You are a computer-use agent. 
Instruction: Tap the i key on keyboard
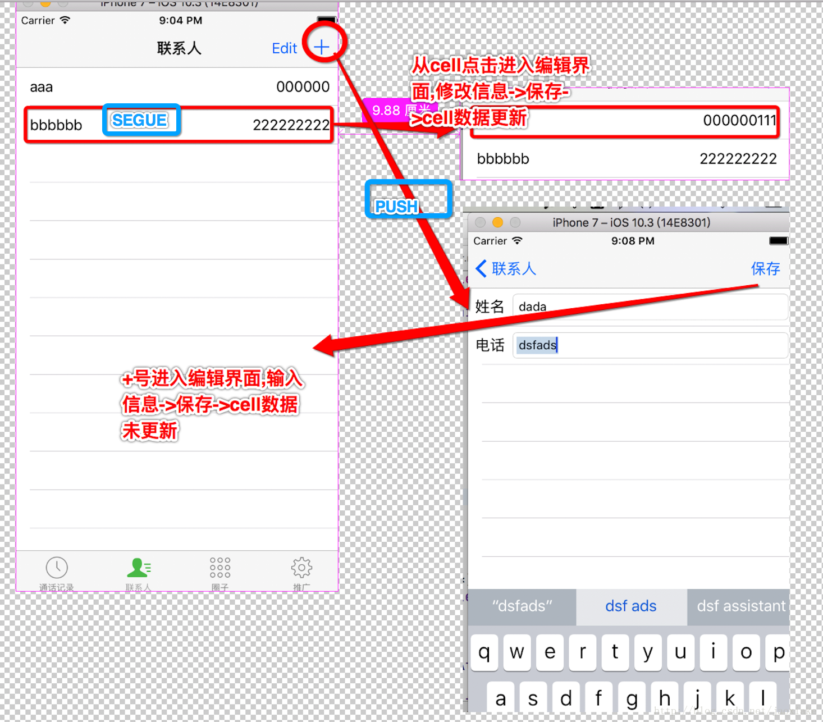click(x=714, y=652)
